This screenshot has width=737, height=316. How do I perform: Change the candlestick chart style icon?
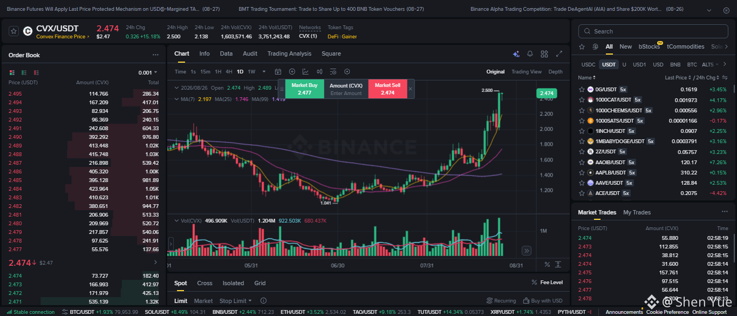[x=319, y=71]
